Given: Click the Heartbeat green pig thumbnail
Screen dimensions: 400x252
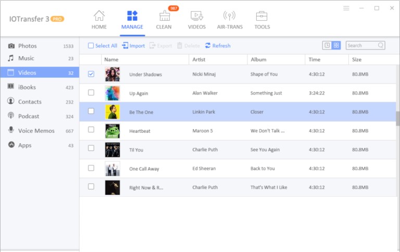Looking at the screenshot, I should point(113,131).
